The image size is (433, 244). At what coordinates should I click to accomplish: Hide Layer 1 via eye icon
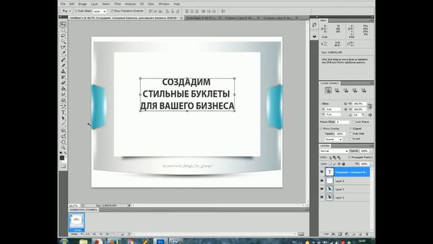(322, 197)
